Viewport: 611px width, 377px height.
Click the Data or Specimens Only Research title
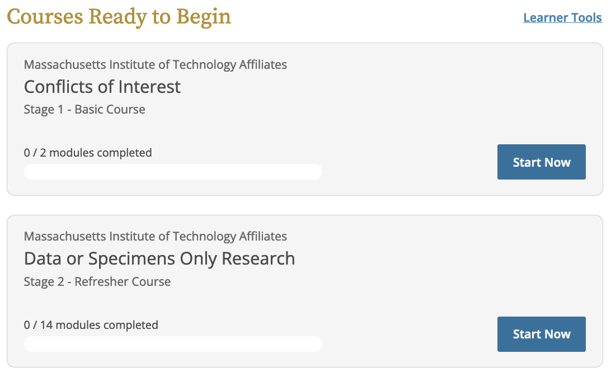coord(159,258)
